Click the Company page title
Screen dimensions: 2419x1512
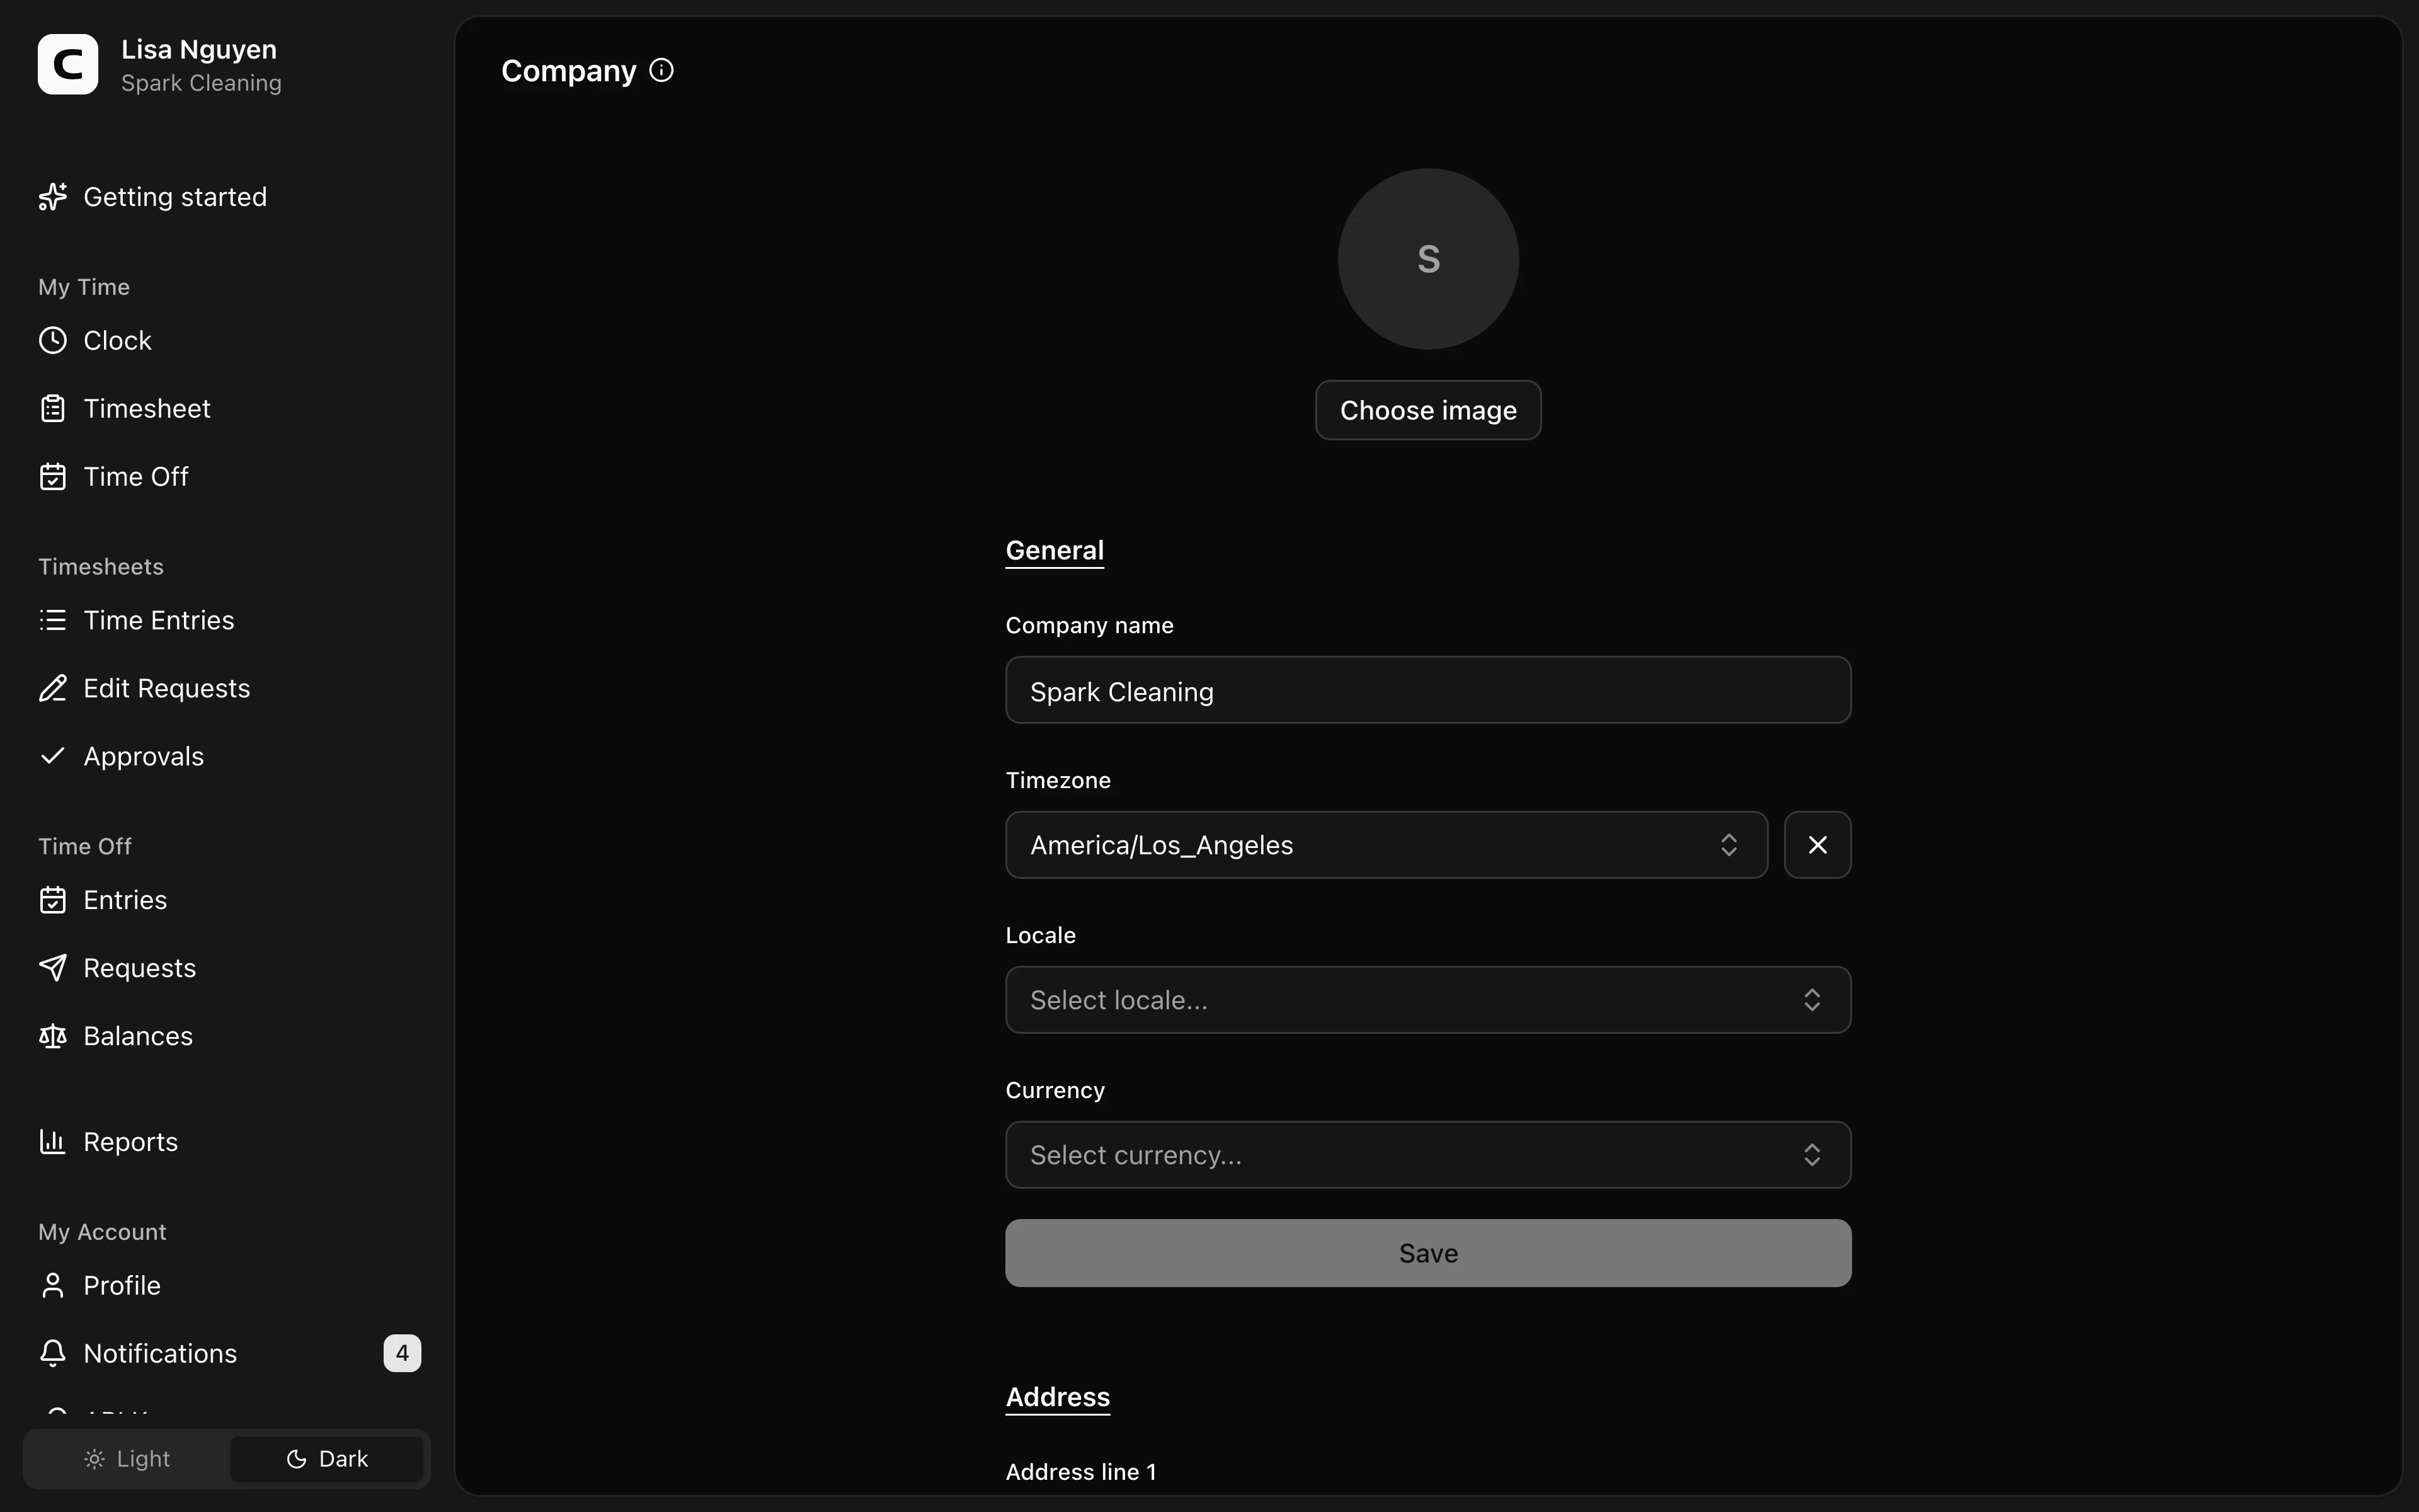pos(568,71)
